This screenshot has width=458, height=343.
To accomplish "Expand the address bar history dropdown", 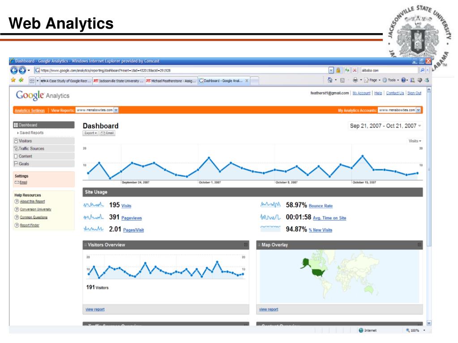I will [331, 70].
